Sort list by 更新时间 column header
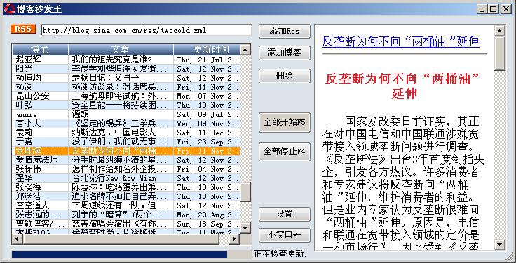 pos(207,50)
